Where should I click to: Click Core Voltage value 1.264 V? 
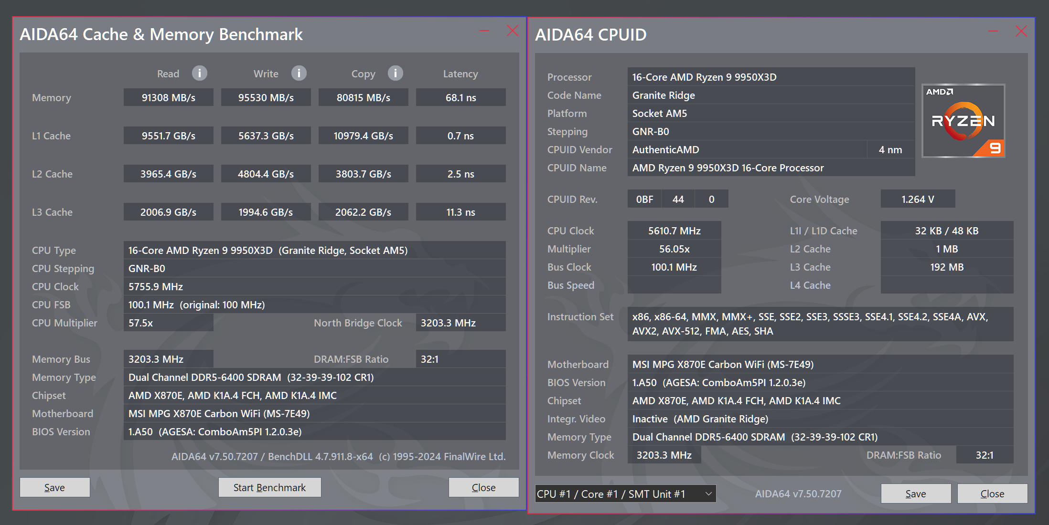pos(918,199)
